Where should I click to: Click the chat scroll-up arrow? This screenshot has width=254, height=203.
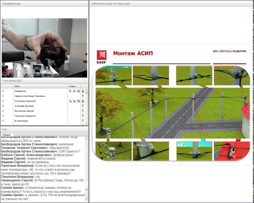tap(87, 138)
